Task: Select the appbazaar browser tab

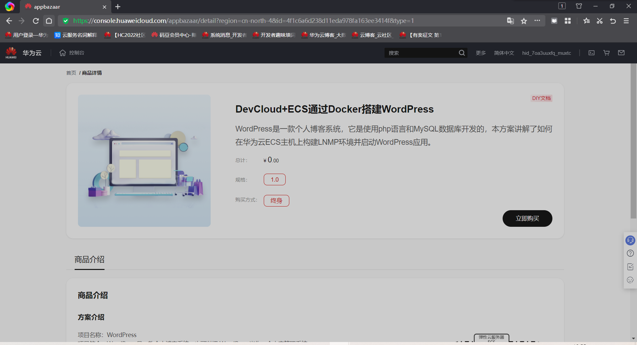Action: coord(65,7)
